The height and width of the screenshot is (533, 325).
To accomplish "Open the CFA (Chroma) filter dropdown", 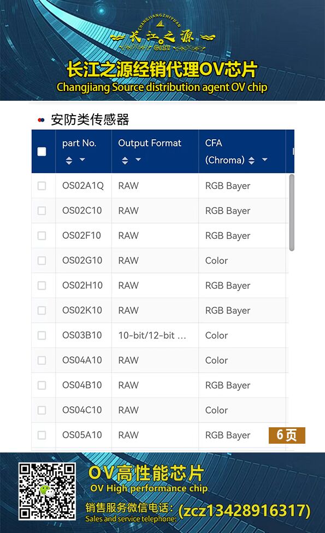I will (265, 159).
